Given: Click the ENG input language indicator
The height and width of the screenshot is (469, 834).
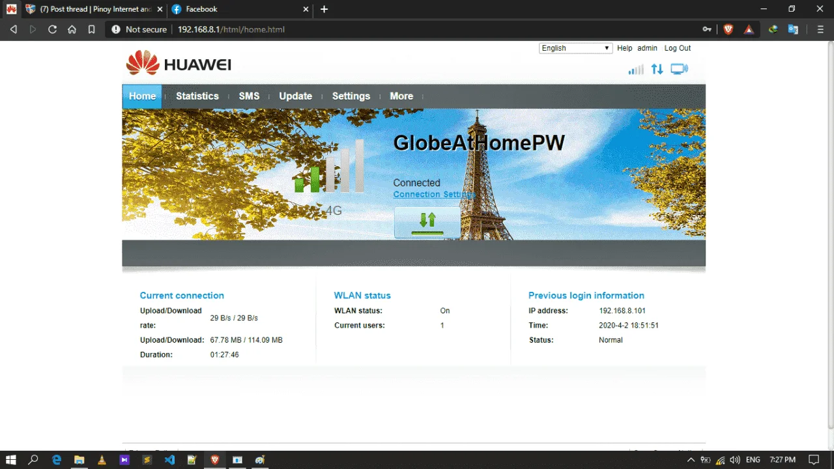Looking at the screenshot, I should (x=753, y=460).
